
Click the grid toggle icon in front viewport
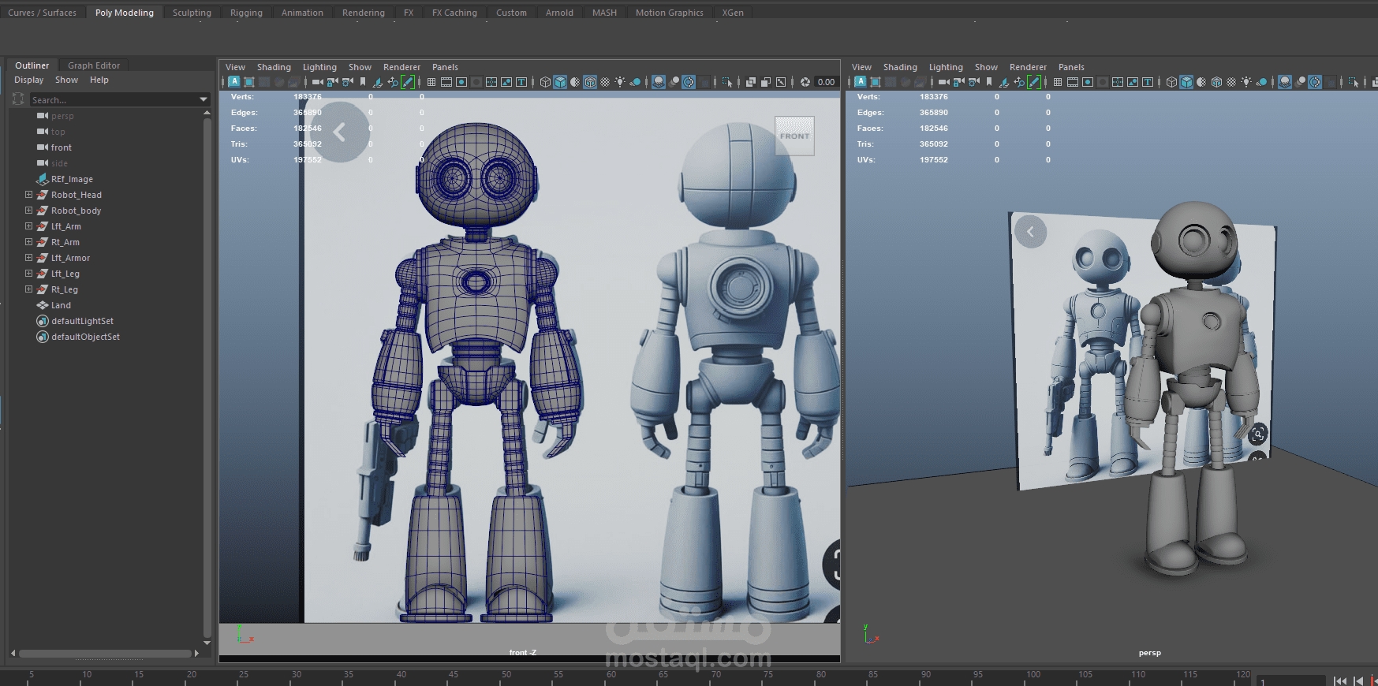(x=431, y=82)
